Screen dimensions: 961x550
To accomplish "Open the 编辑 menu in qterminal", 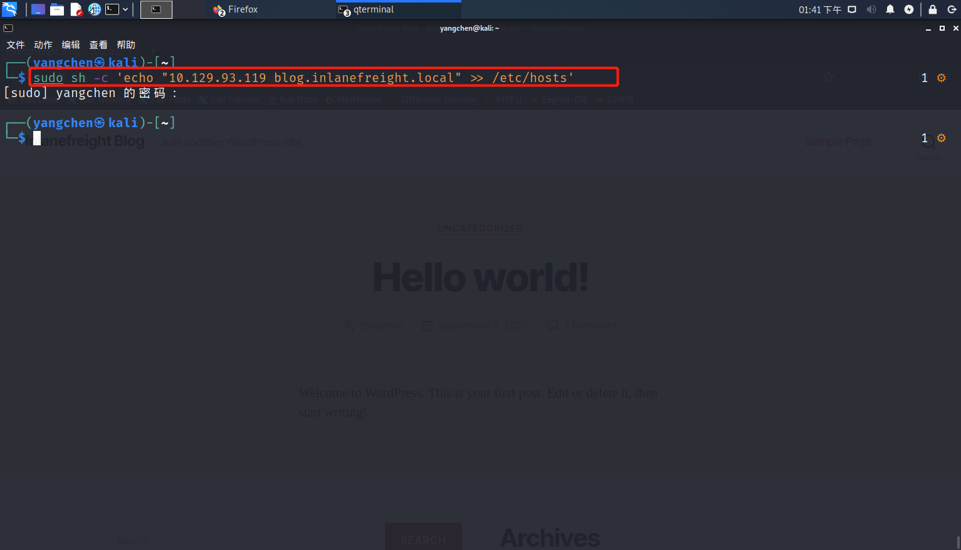I will point(71,45).
